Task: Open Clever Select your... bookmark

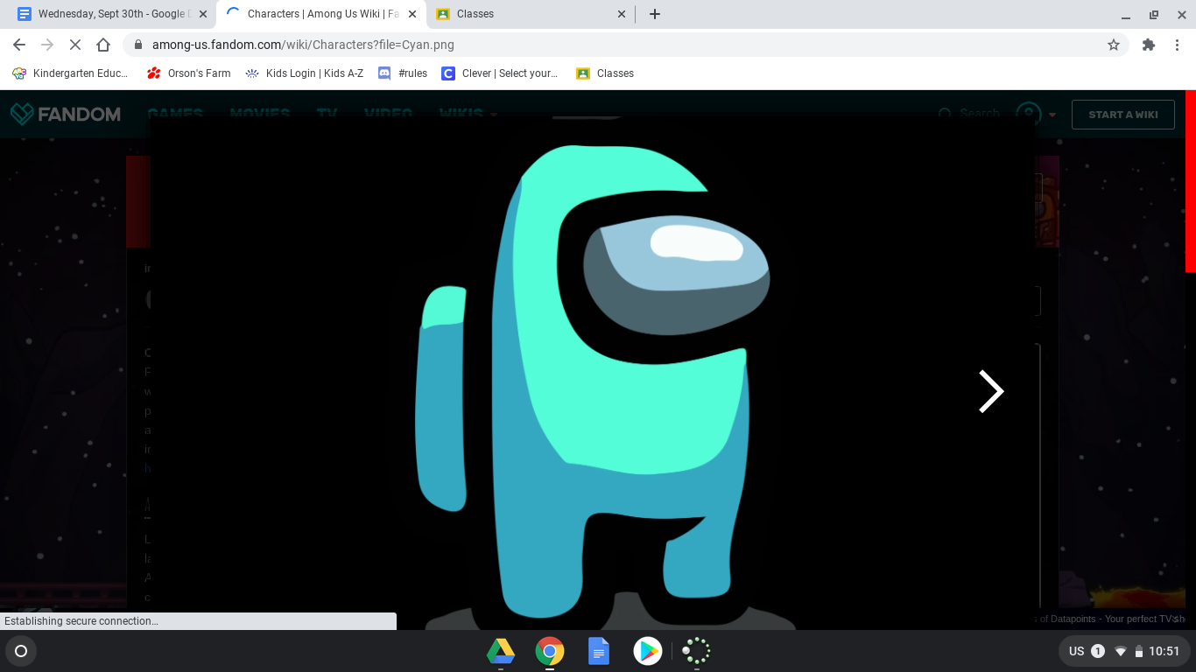Action: tap(500, 73)
